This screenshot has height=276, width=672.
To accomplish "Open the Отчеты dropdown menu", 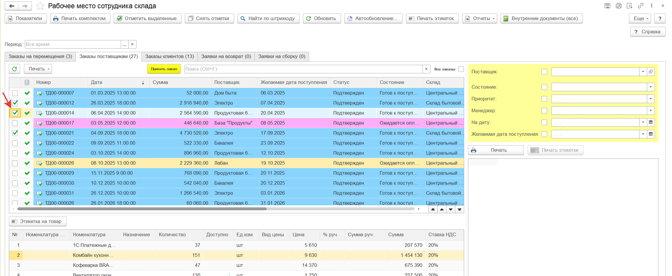I will pyautogui.click(x=479, y=19).
